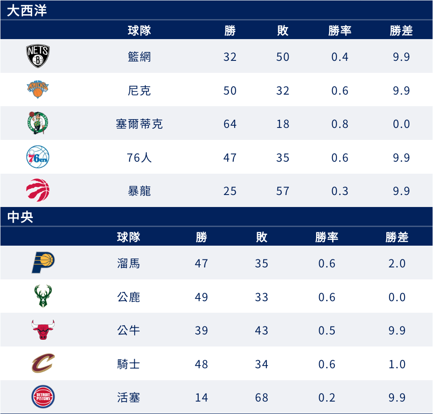The width and height of the screenshot is (433, 414).
Task: Click the 騎士 team name
Action: 128,364
